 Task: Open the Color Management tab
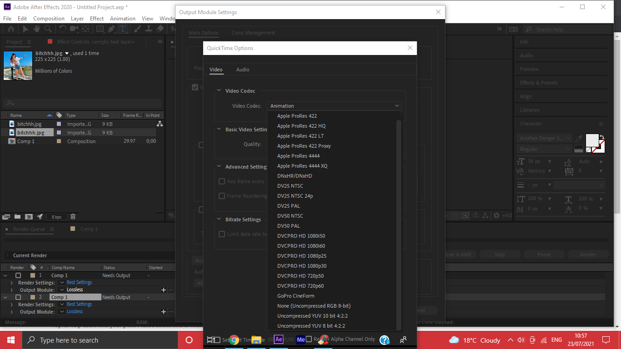pos(253,33)
